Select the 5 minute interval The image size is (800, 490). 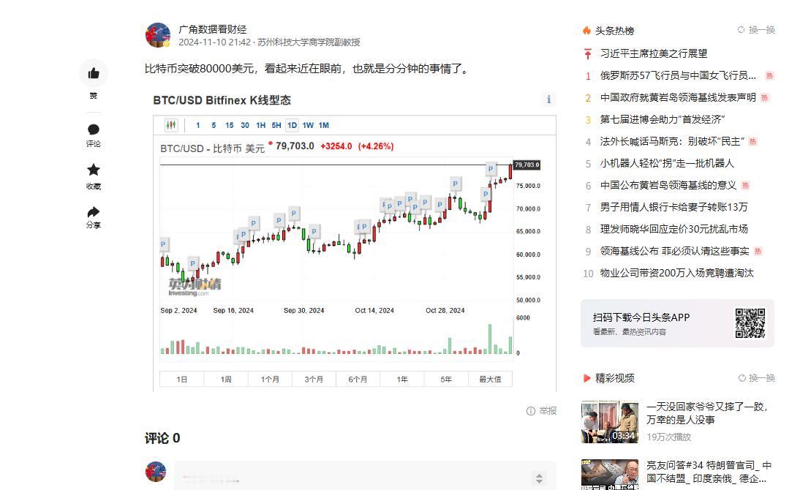pos(214,125)
